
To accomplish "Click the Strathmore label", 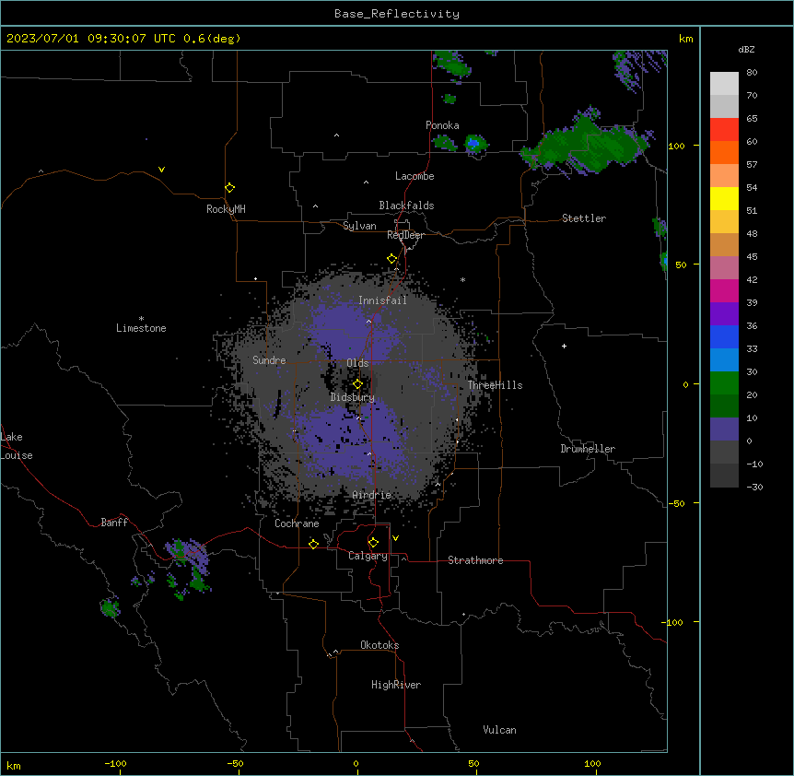I will [475, 560].
